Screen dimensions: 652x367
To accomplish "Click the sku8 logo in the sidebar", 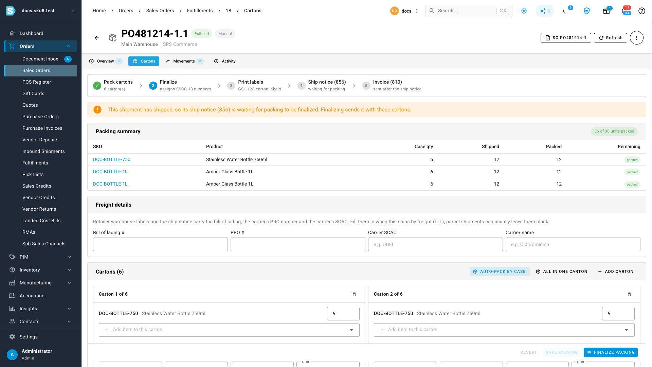I will point(11,11).
